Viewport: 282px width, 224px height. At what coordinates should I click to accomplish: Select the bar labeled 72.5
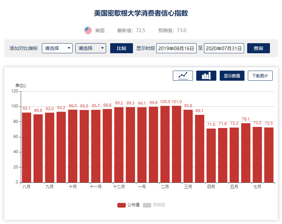[x=269, y=155]
